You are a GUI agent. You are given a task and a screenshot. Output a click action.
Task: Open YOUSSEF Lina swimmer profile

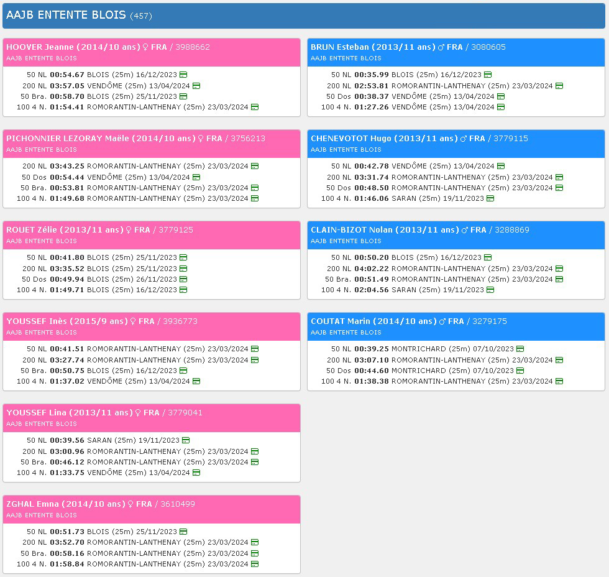pos(70,412)
